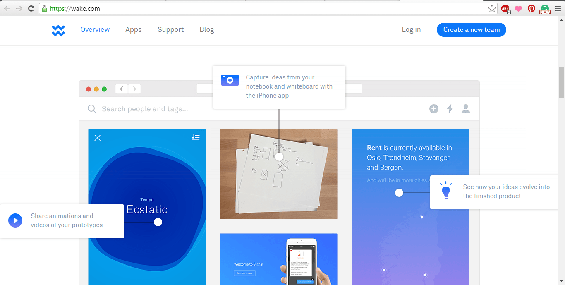Click the lightning bolt activity icon
565x285 pixels.
[450, 109]
